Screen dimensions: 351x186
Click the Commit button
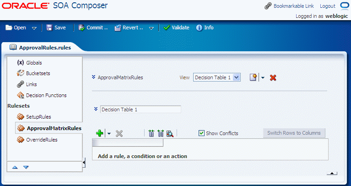[x=93, y=27]
